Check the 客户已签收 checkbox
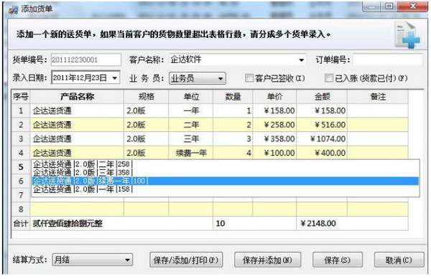This screenshot has width=431, height=279. click(249, 78)
